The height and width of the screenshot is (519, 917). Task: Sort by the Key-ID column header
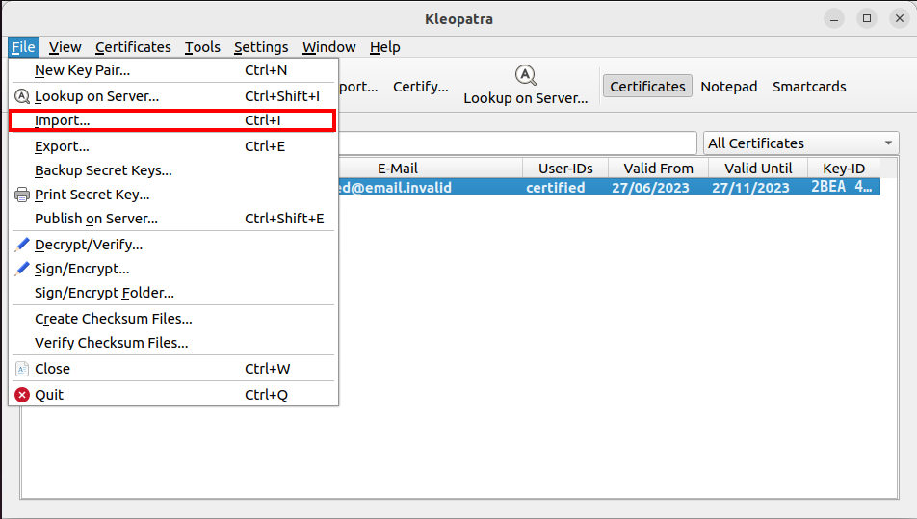tap(844, 169)
